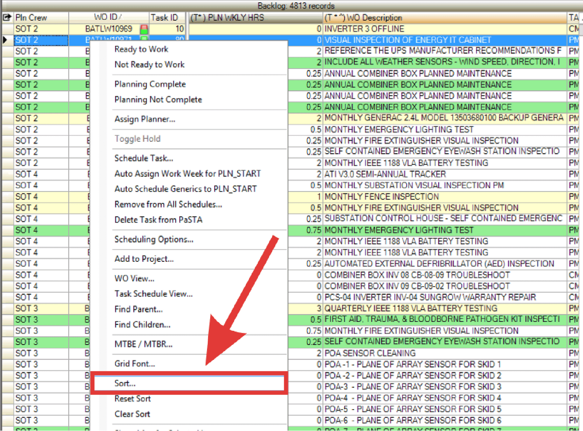Image resolution: width=583 pixels, height=431 pixels.
Task: Select Ready to Work menu option
Action: pyautogui.click(x=141, y=49)
